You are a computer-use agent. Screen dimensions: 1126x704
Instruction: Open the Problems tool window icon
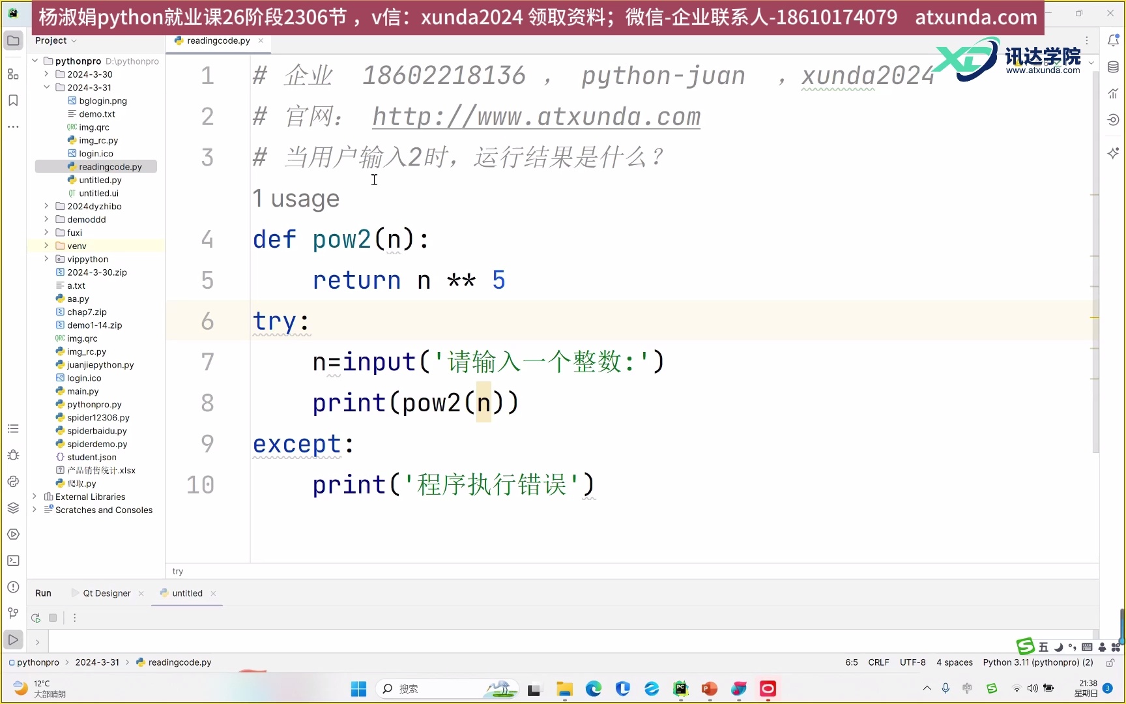[x=13, y=587]
